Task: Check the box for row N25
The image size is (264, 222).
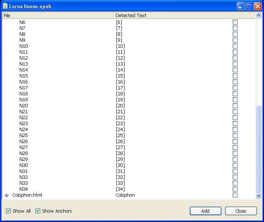Action: tap(235, 135)
